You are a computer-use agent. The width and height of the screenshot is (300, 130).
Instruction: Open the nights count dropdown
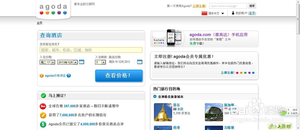[x=100, y=62]
